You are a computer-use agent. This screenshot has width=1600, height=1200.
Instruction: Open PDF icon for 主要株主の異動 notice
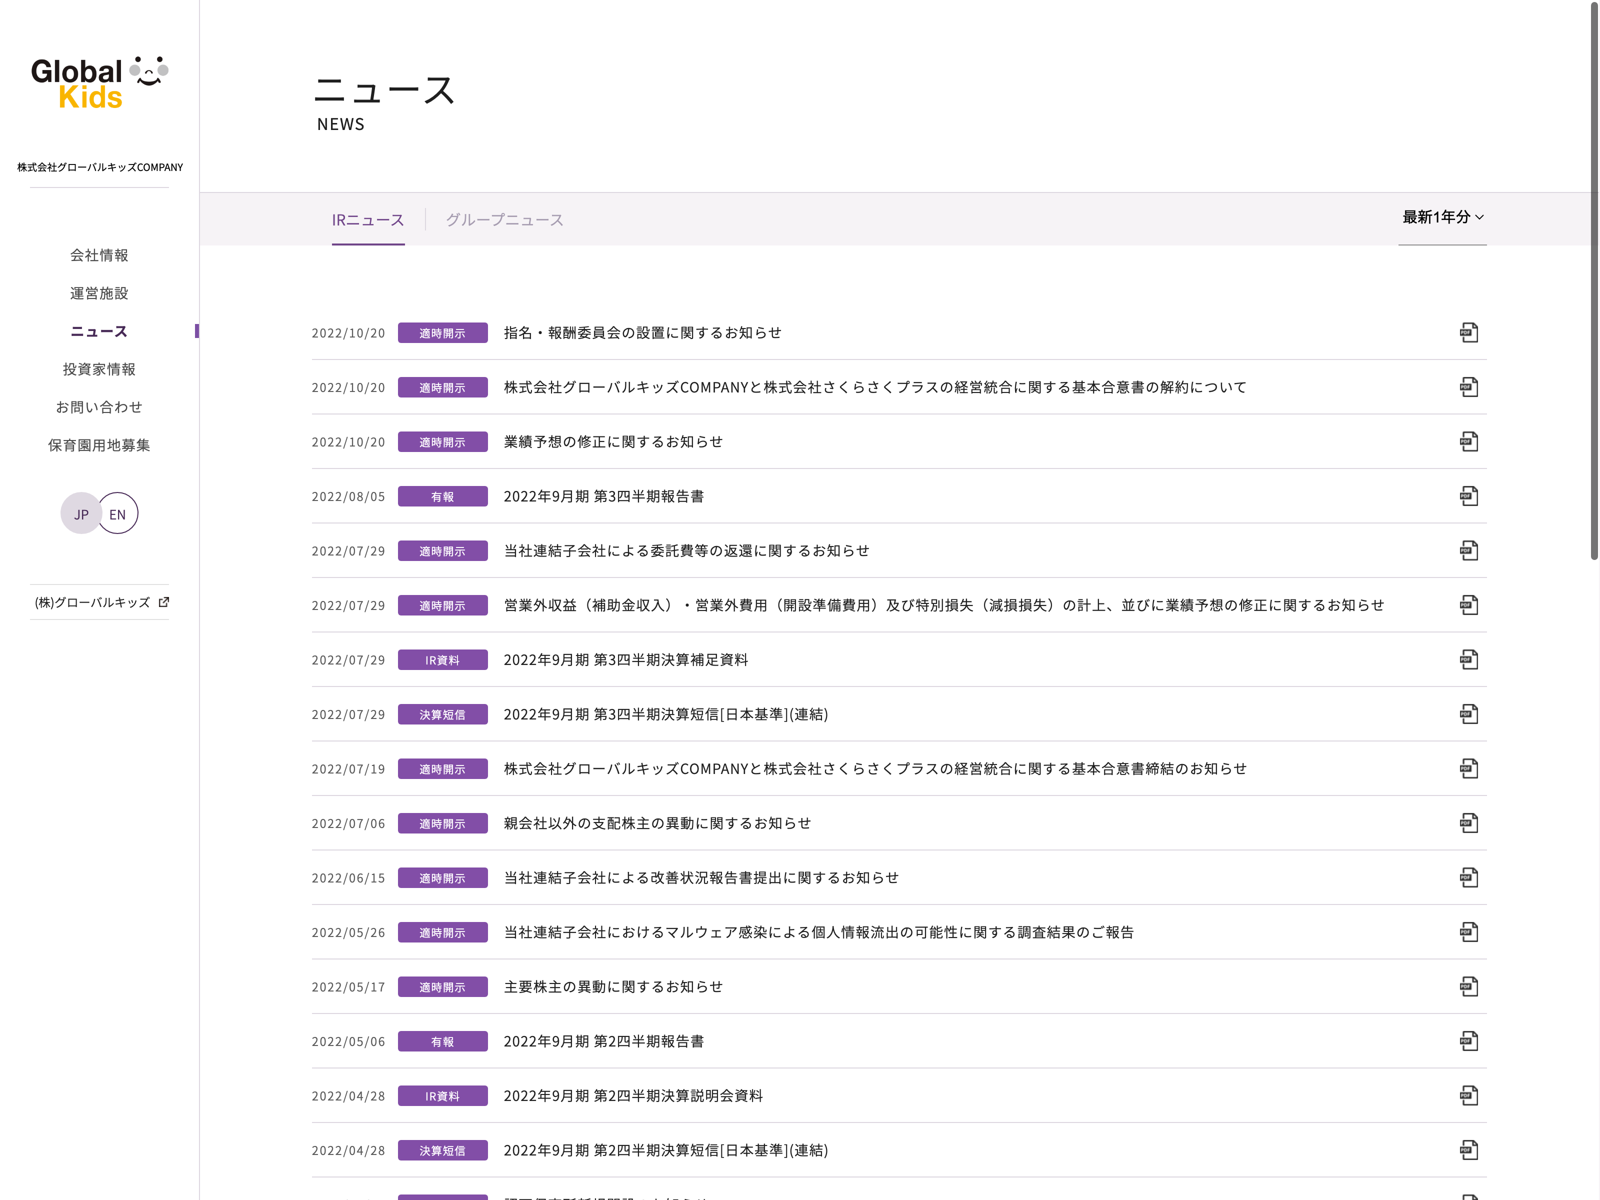point(1468,986)
